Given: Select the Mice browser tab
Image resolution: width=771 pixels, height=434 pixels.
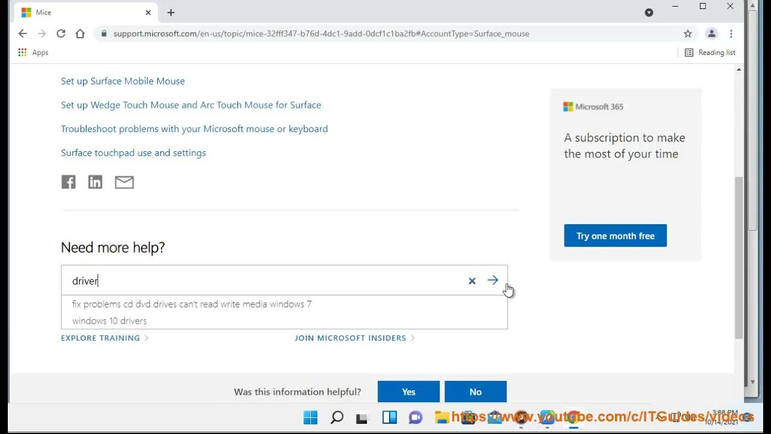Looking at the screenshot, I should pyautogui.click(x=87, y=13).
